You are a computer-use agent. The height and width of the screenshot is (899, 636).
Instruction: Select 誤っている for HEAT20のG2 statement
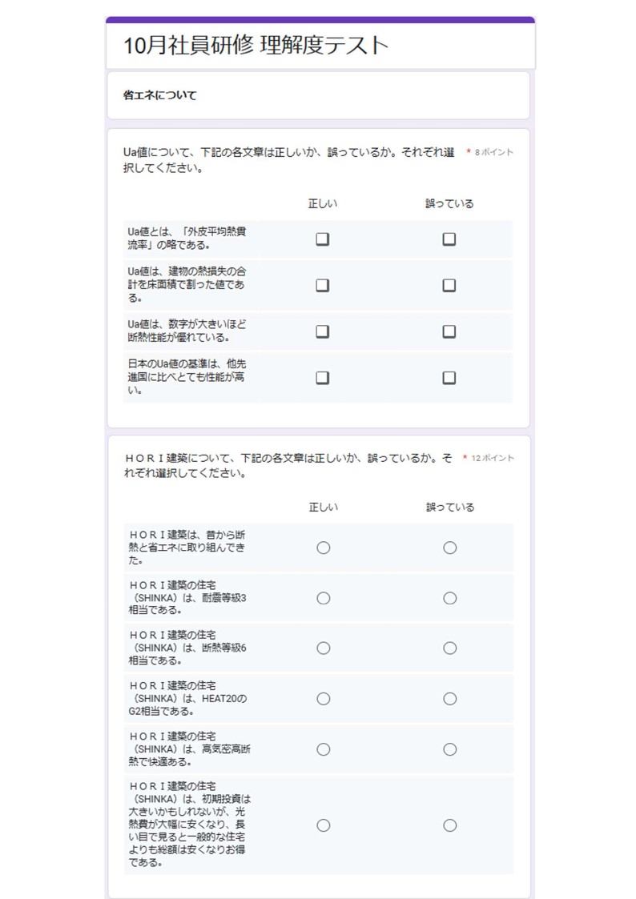coord(450,699)
